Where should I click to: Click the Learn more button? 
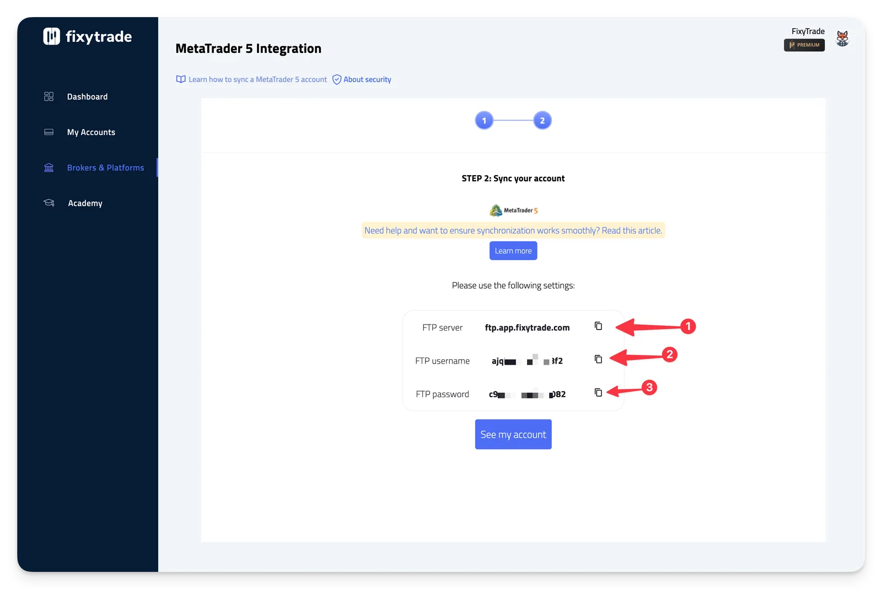(513, 251)
